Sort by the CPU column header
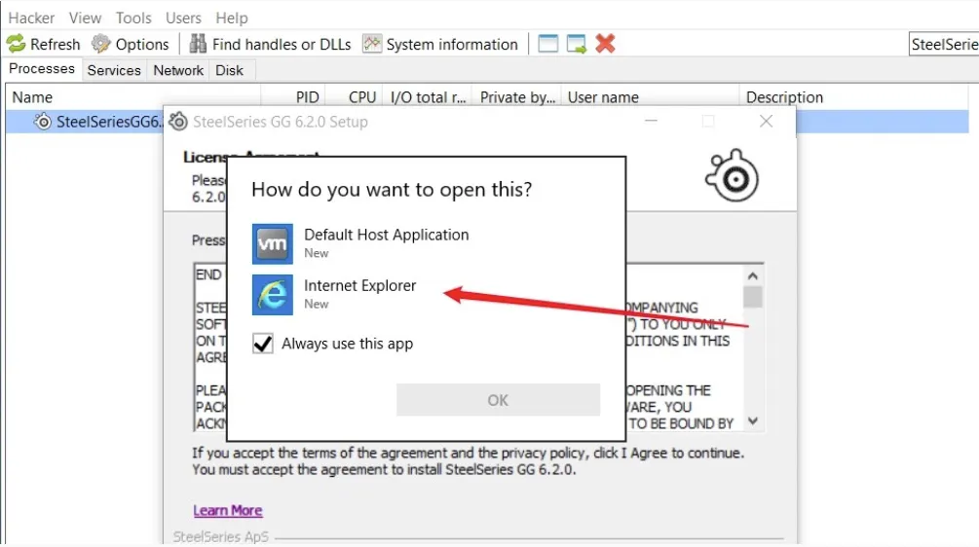Image resolution: width=979 pixels, height=547 pixels. pyautogui.click(x=354, y=97)
